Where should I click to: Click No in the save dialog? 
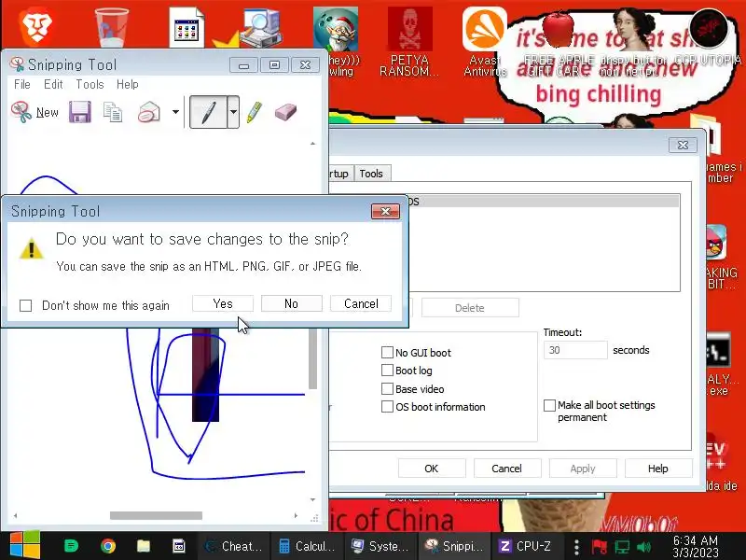[x=291, y=303]
